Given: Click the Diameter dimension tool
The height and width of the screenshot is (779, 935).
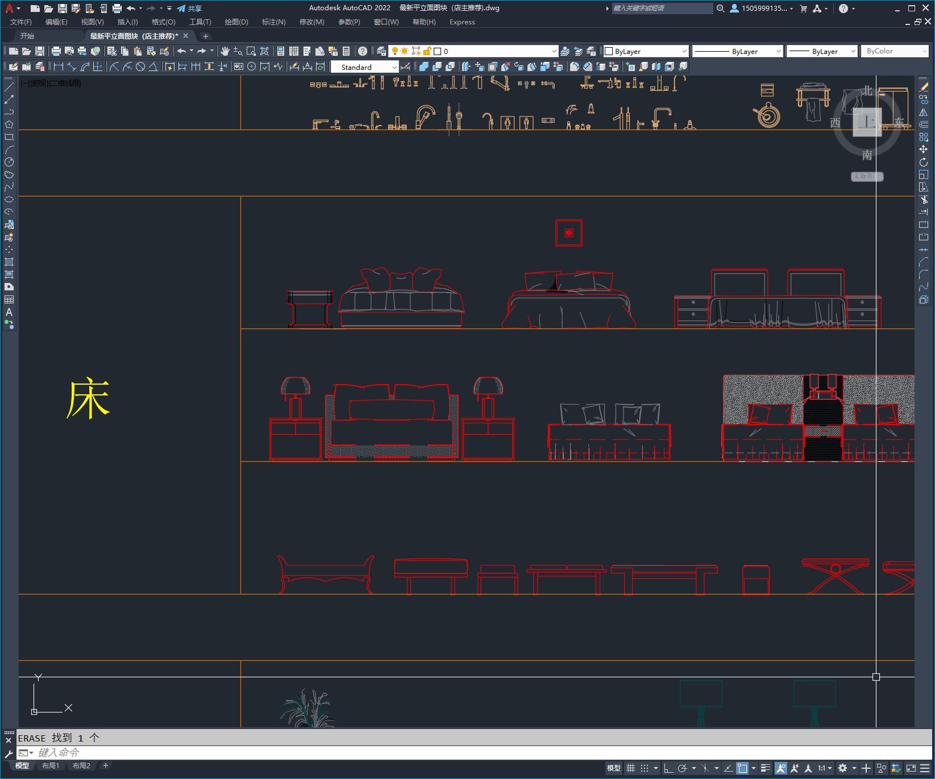Looking at the screenshot, I should (x=140, y=66).
